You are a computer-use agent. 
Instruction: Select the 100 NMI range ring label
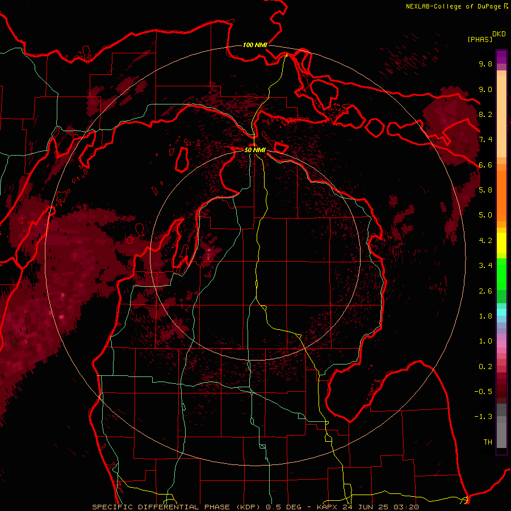pyautogui.click(x=255, y=45)
